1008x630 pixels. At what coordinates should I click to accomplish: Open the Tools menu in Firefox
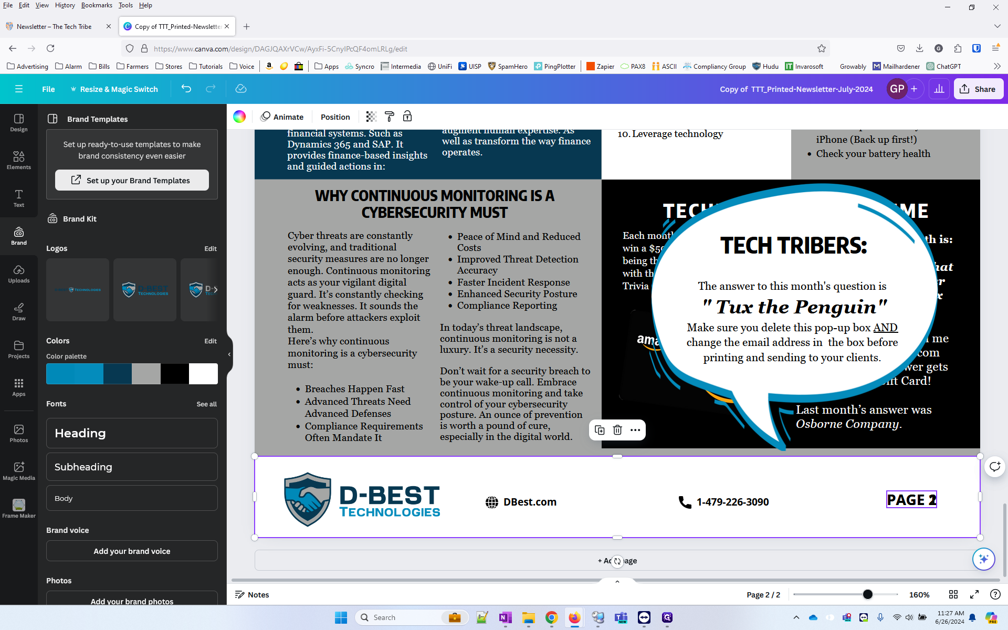(125, 5)
